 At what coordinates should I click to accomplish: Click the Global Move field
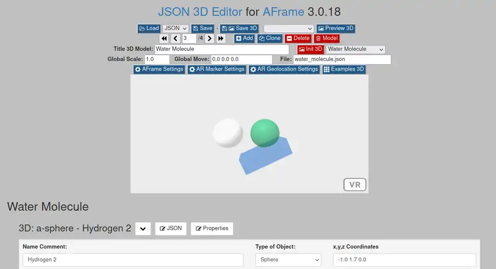pyautogui.click(x=241, y=59)
